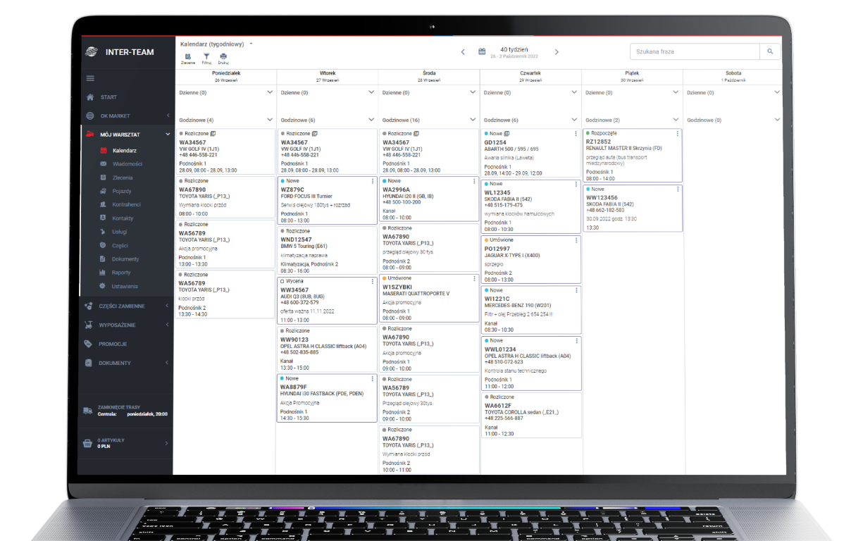This screenshot has width=863, height=541.
Task: Click the search magnifier button
Action: (x=770, y=51)
